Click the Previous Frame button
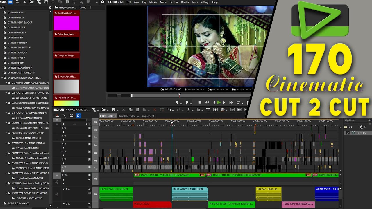 tap(214, 102)
